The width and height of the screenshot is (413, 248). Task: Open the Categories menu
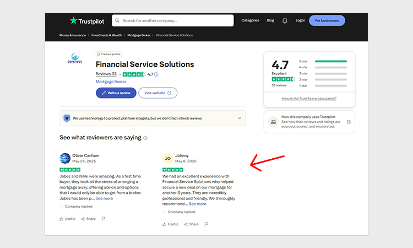coord(250,20)
